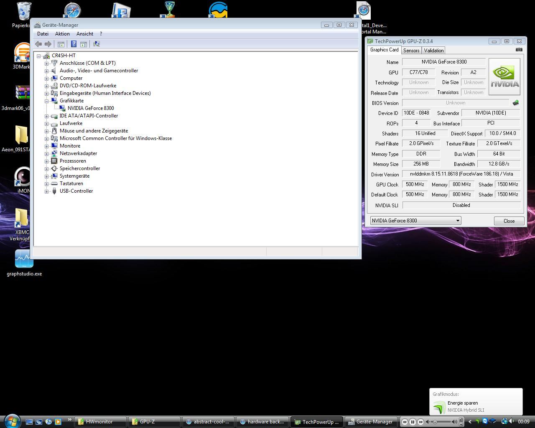Image resolution: width=535 pixels, height=428 pixels.
Task: Open the Aktion menu
Action: pos(62,34)
